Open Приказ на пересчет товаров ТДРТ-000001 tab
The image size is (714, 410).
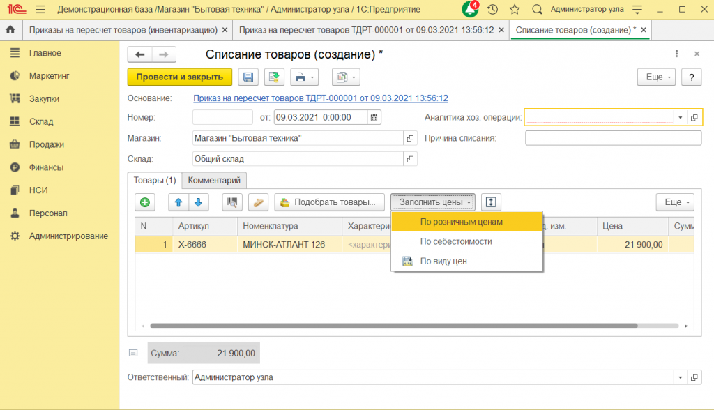pos(367,30)
